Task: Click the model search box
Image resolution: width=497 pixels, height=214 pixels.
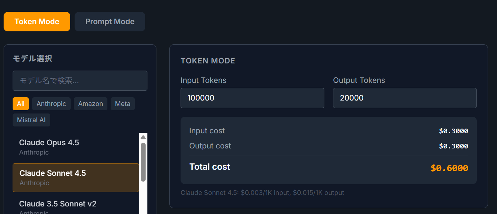Action: pos(80,81)
